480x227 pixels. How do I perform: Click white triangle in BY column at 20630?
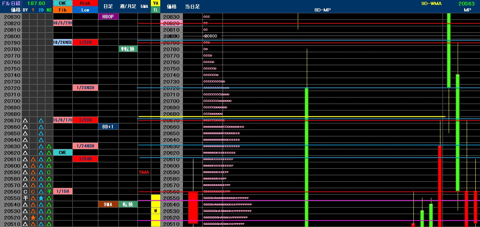[x=25, y=146]
